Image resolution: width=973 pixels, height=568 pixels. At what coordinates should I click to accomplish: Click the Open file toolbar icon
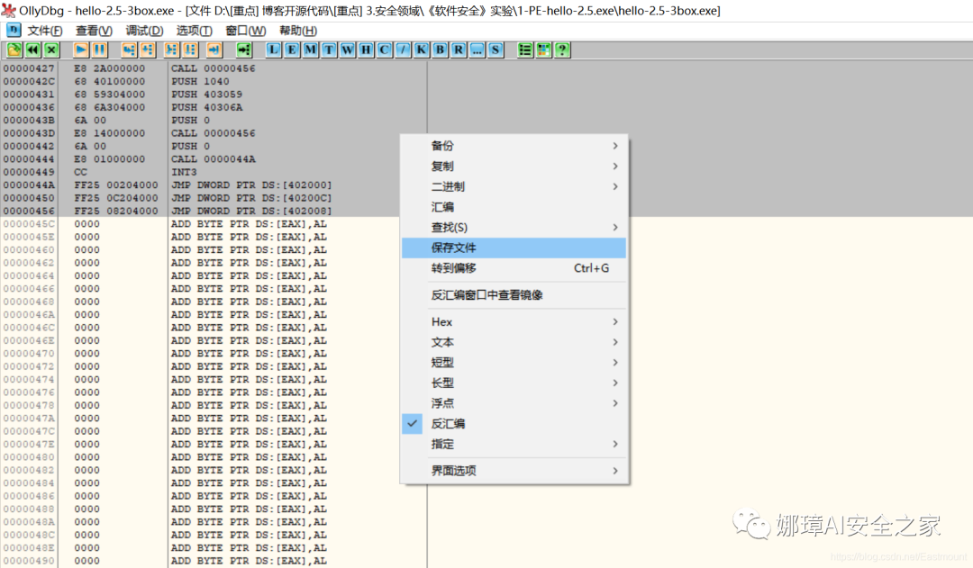click(x=14, y=50)
